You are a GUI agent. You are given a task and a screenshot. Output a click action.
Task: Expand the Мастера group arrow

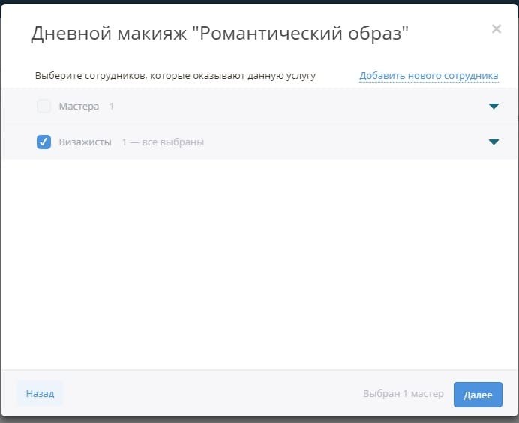493,106
